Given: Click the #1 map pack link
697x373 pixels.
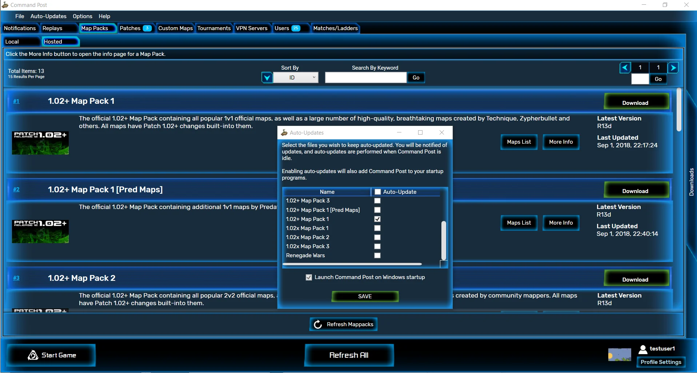Looking at the screenshot, I should pos(16,101).
